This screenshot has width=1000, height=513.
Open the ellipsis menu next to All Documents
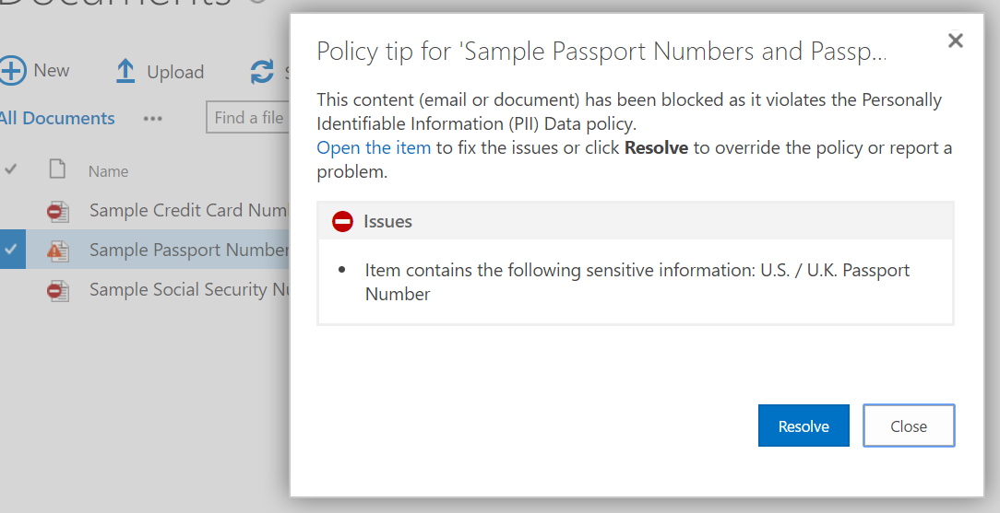click(152, 119)
